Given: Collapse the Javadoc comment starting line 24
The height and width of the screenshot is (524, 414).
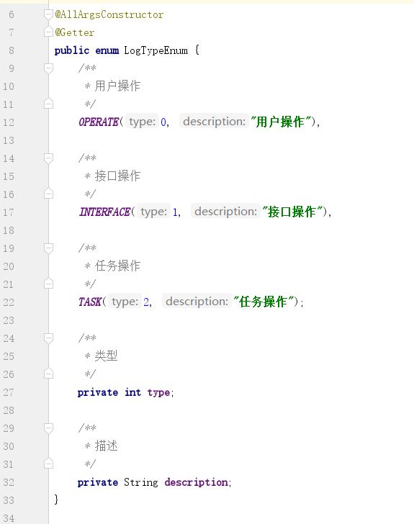Looking at the screenshot, I should tap(48, 338).
